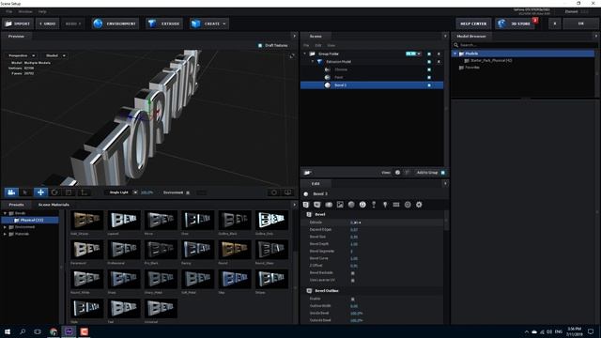Toggle the Environment checkbox in Preview toolbar
Screen dimensions: 601x338
click(x=188, y=192)
